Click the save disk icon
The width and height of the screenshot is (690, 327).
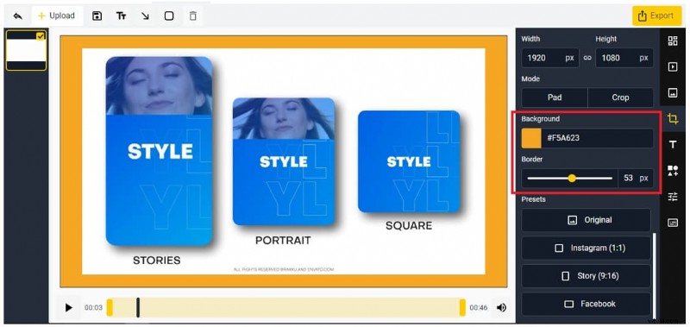(97, 16)
